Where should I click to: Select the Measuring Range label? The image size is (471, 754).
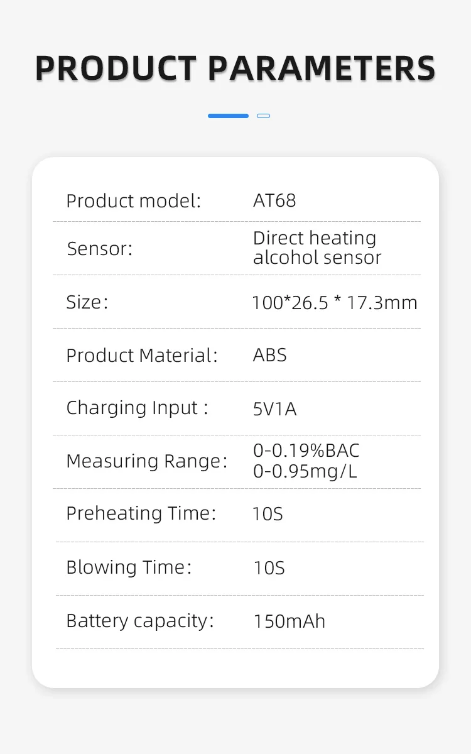tap(147, 461)
